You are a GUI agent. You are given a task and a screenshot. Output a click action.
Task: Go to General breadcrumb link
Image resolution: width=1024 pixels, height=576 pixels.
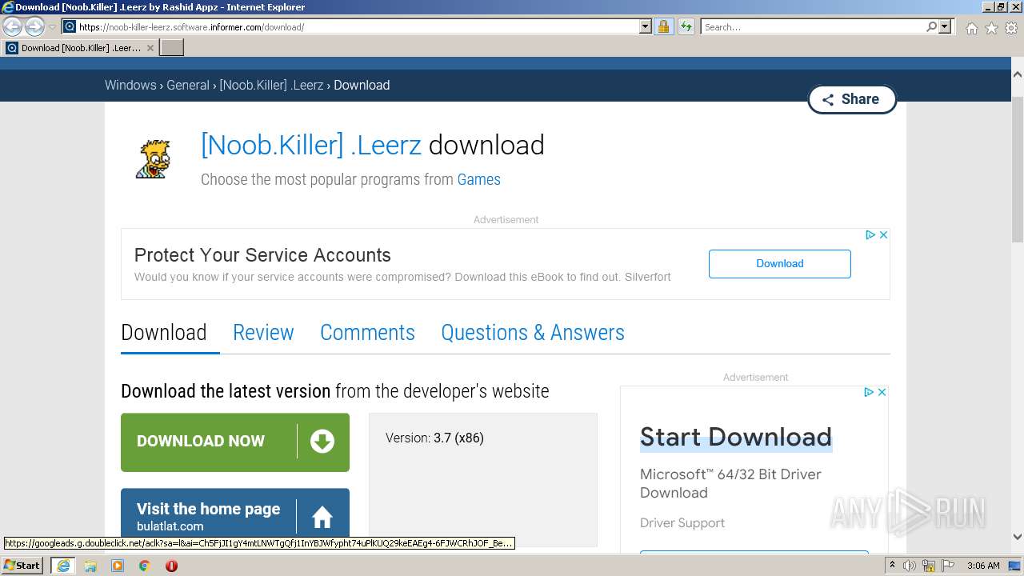click(x=188, y=85)
